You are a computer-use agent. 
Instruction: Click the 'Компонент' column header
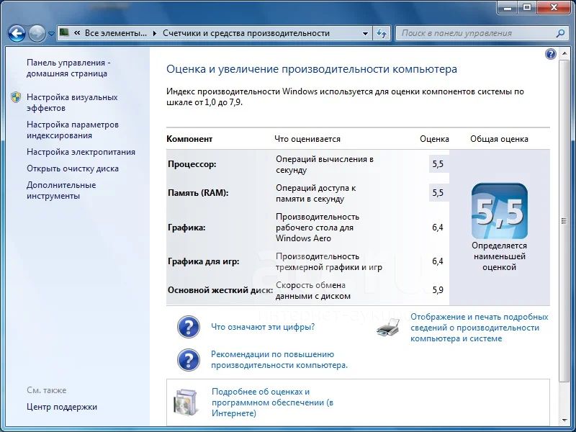coord(189,139)
